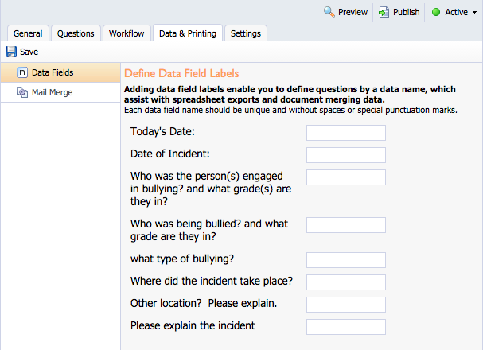Click the 'Please explain the incident' input

click(x=346, y=327)
